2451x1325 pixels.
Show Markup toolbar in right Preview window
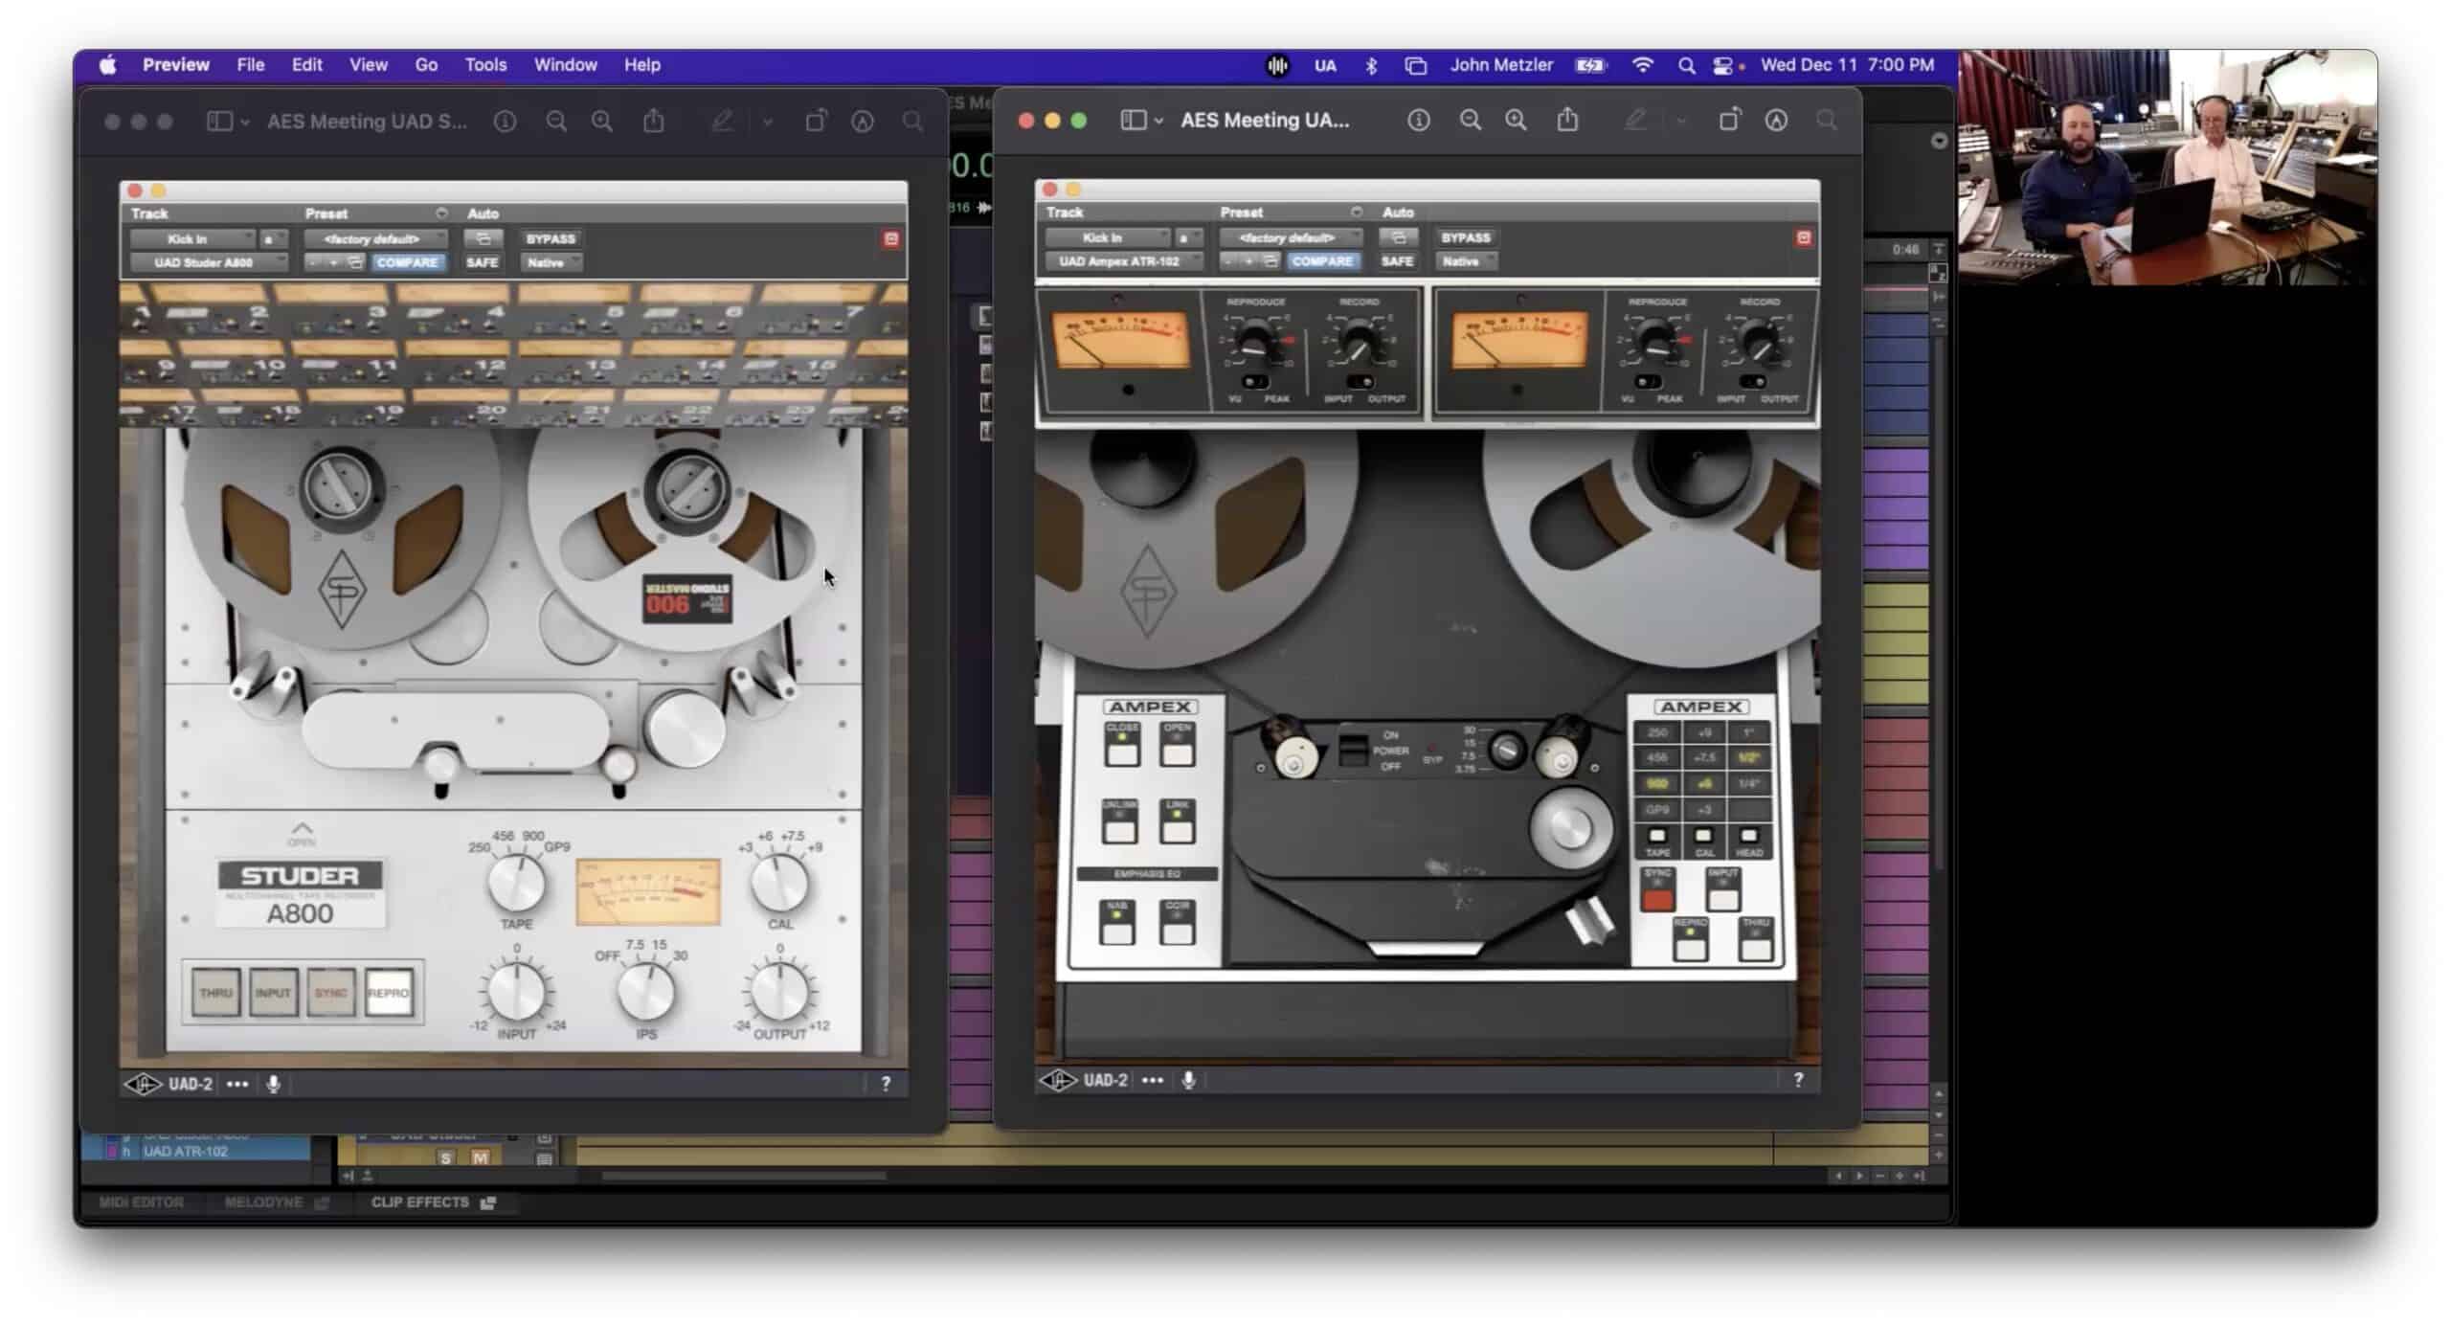(1776, 121)
